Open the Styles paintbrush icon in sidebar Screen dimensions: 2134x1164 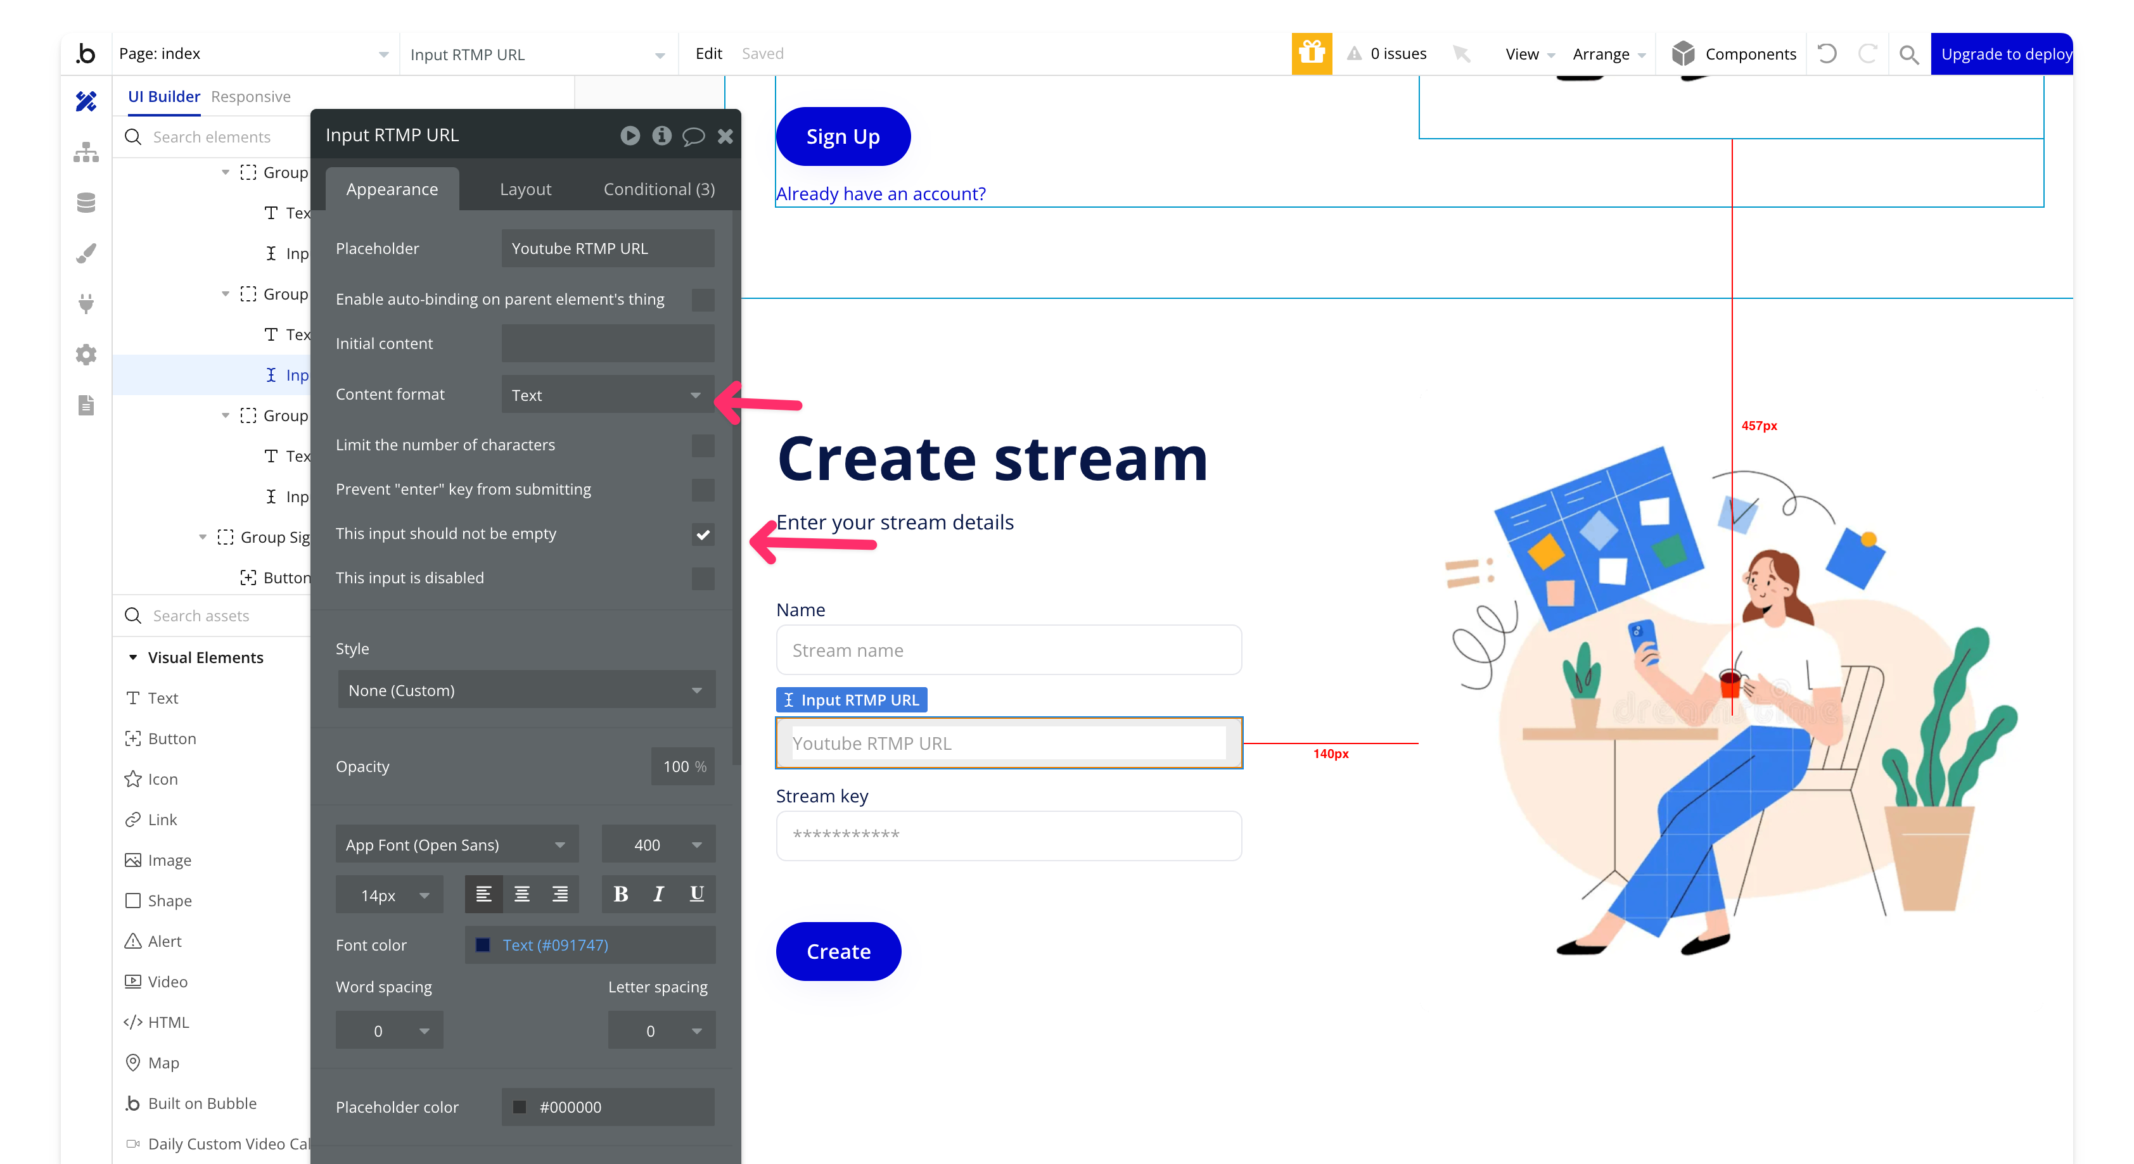86,253
